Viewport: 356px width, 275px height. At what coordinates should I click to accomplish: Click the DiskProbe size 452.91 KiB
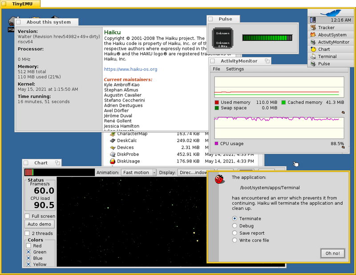(188, 154)
